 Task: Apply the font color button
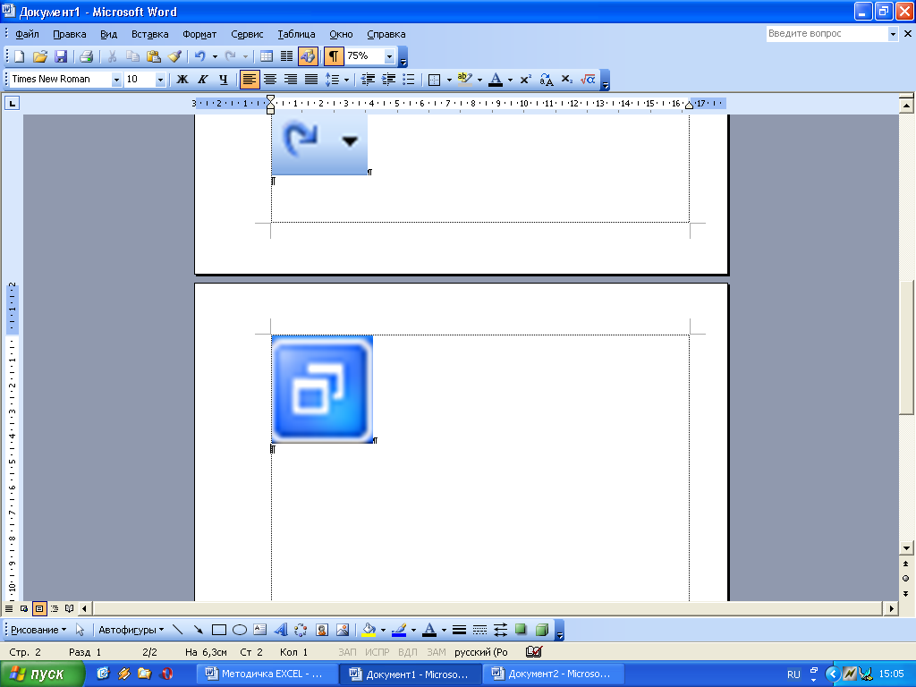click(x=496, y=80)
